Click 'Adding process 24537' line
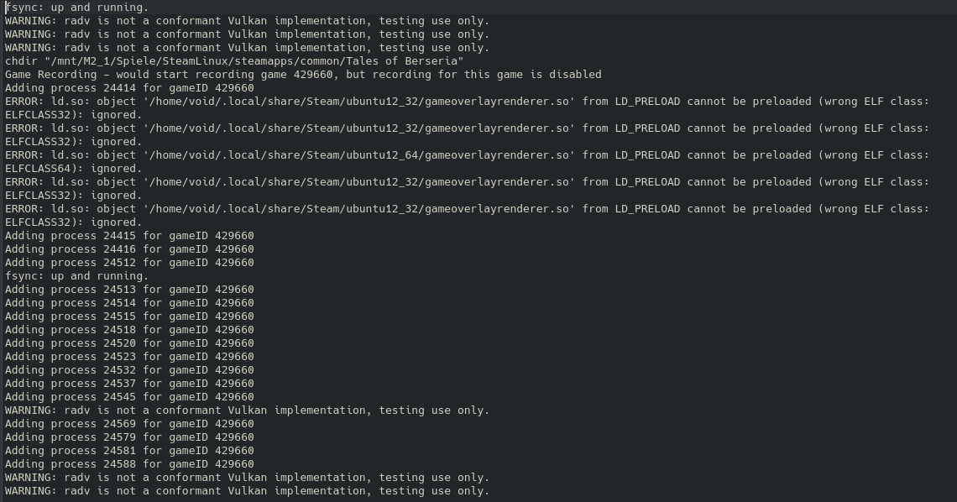This screenshot has width=957, height=502. pos(129,384)
